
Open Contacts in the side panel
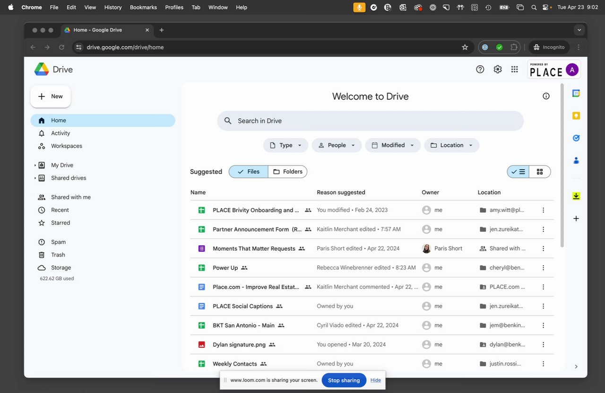(576, 161)
